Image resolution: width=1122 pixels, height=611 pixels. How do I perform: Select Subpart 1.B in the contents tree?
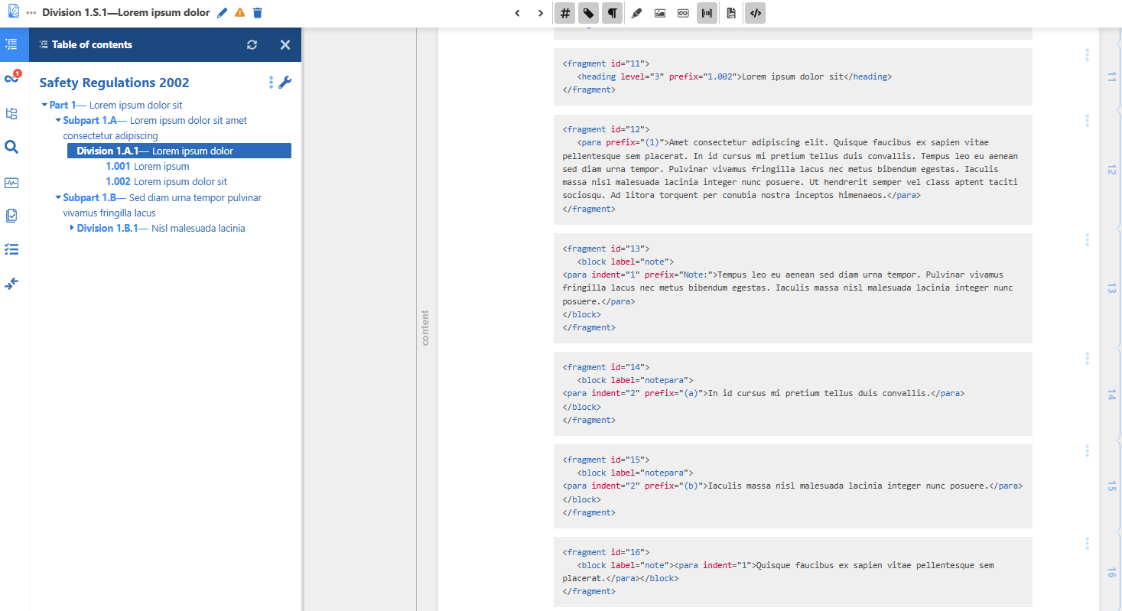pos(162,205)
